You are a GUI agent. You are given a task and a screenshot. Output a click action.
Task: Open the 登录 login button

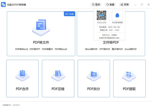pyautogui.click(x=96, y=5)
